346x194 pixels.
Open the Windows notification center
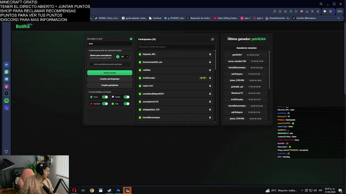tap(340, 190)
